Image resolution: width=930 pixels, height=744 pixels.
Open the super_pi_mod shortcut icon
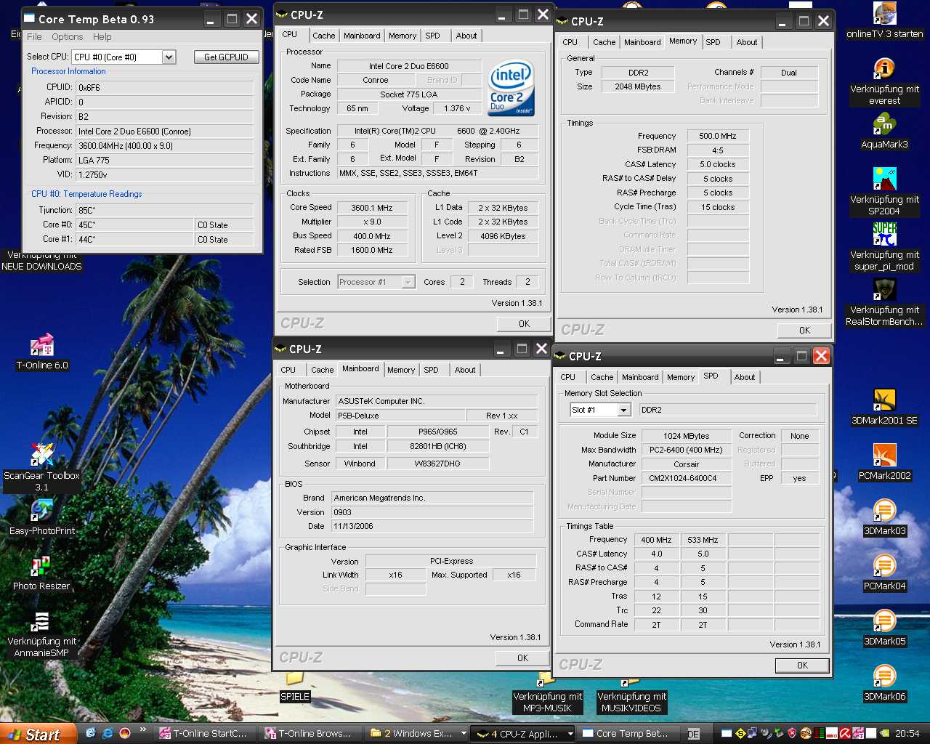pos(884,235)
